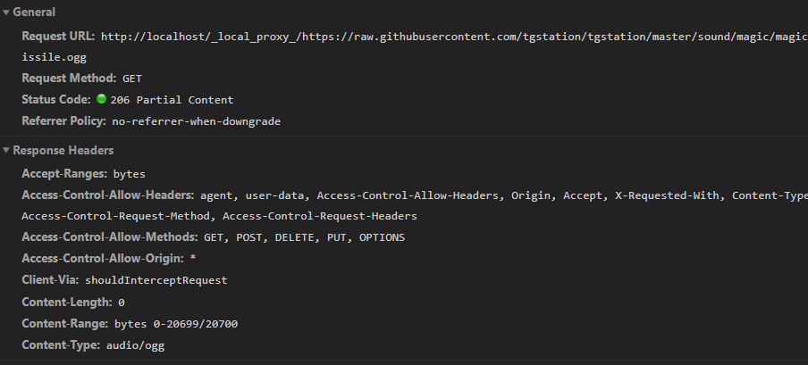808x365 pixels.
Task: Click the Request Method GET value
Action: click(132, 79)
